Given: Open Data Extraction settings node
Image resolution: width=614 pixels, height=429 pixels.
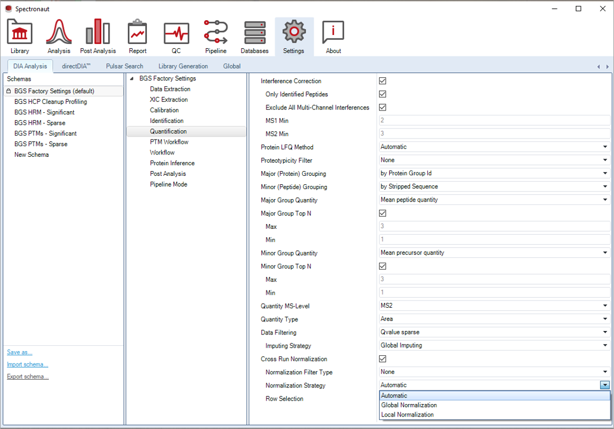Looking at the screenshot, I should pyautogui.click(x=170, y=89).
